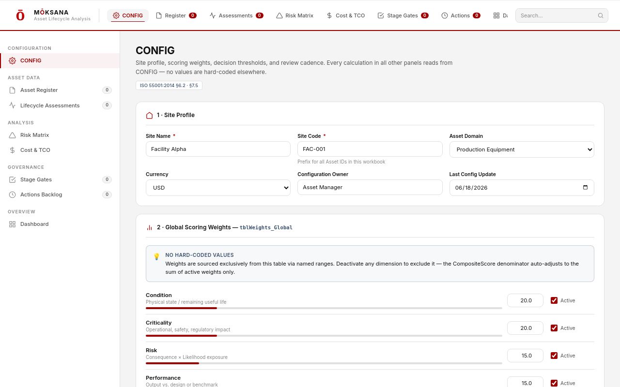This screenshot has width=620, height=387.
Task: Open the calendar picker on Last Config Update
Action: click(585, 188)
